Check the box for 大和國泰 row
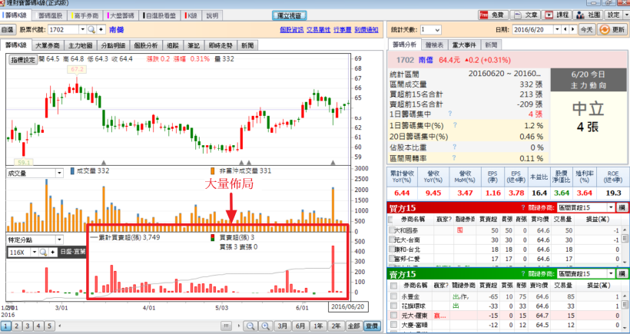 click(392, 230)
